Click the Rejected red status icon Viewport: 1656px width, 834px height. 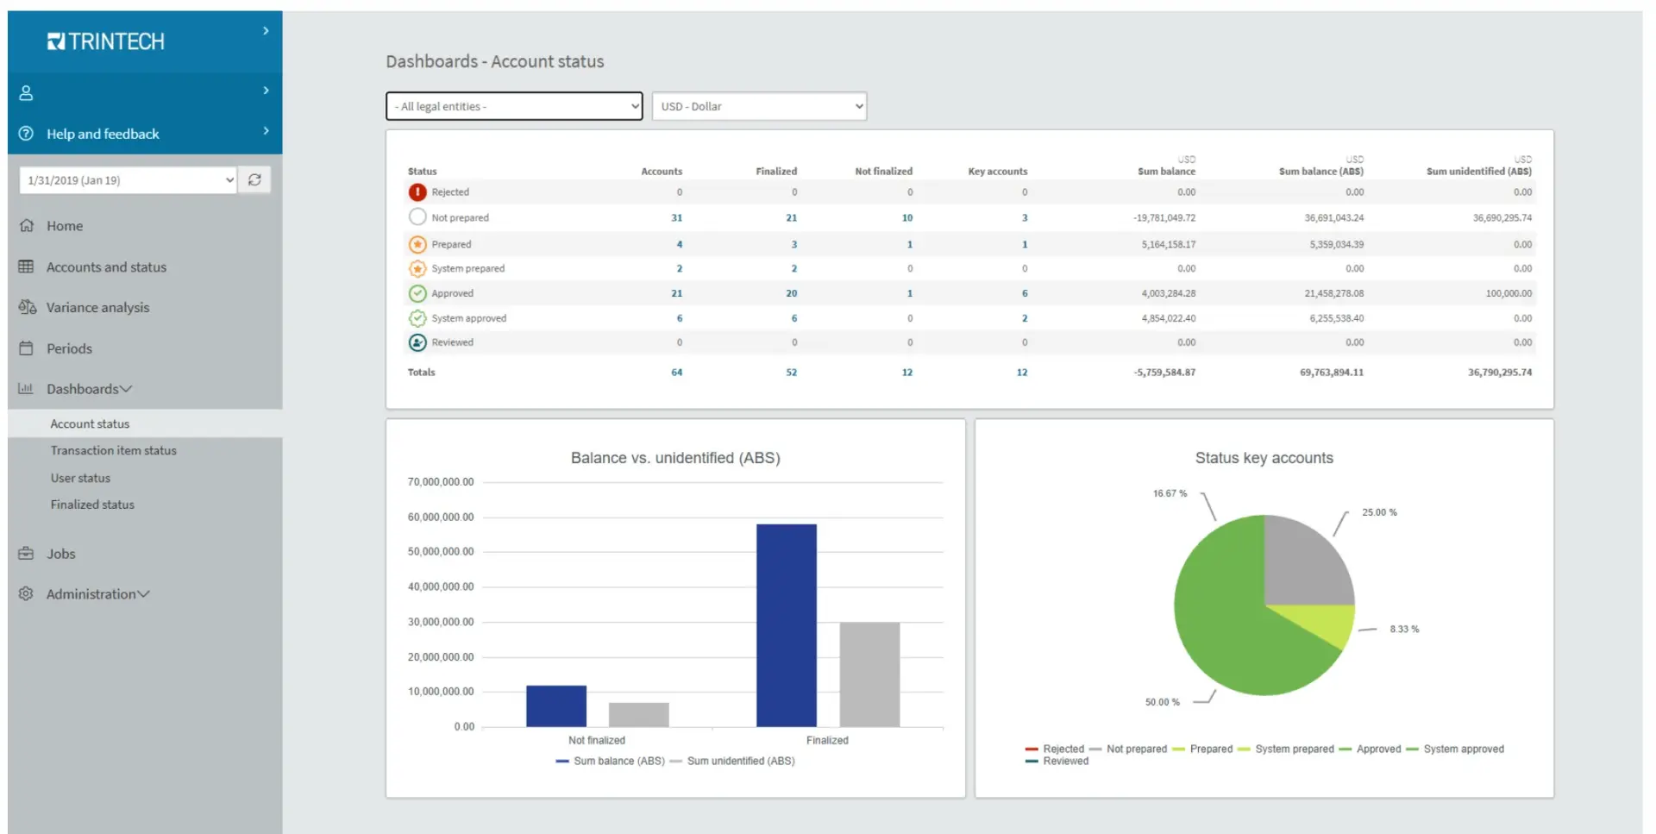[417, 192]
